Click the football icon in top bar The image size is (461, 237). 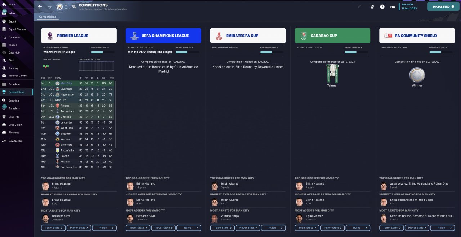(x=372, y=6)
